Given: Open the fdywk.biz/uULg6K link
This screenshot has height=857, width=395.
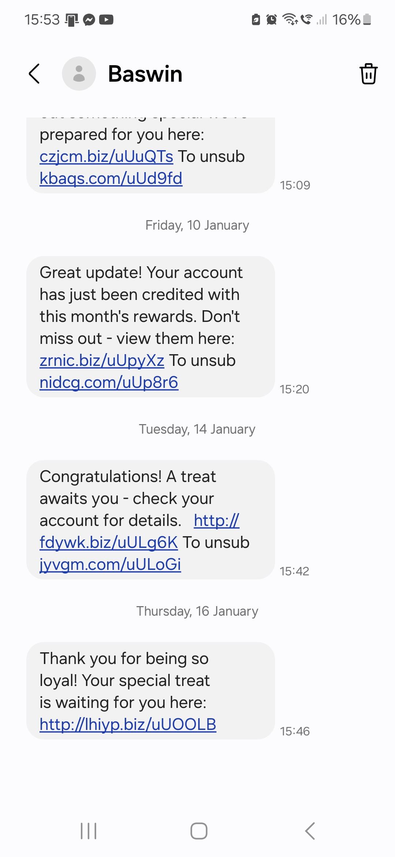Looking at the screenshot, I should (x=109, y=543).
